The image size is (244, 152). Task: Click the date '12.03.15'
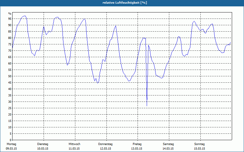(x=106, y=149)
